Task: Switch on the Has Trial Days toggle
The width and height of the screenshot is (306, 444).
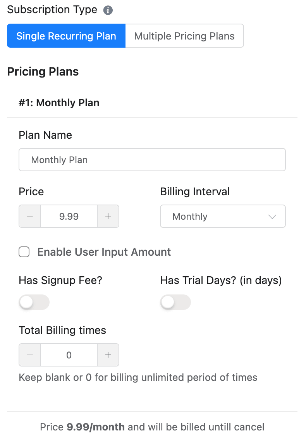Action: click(x=175, y=302)
